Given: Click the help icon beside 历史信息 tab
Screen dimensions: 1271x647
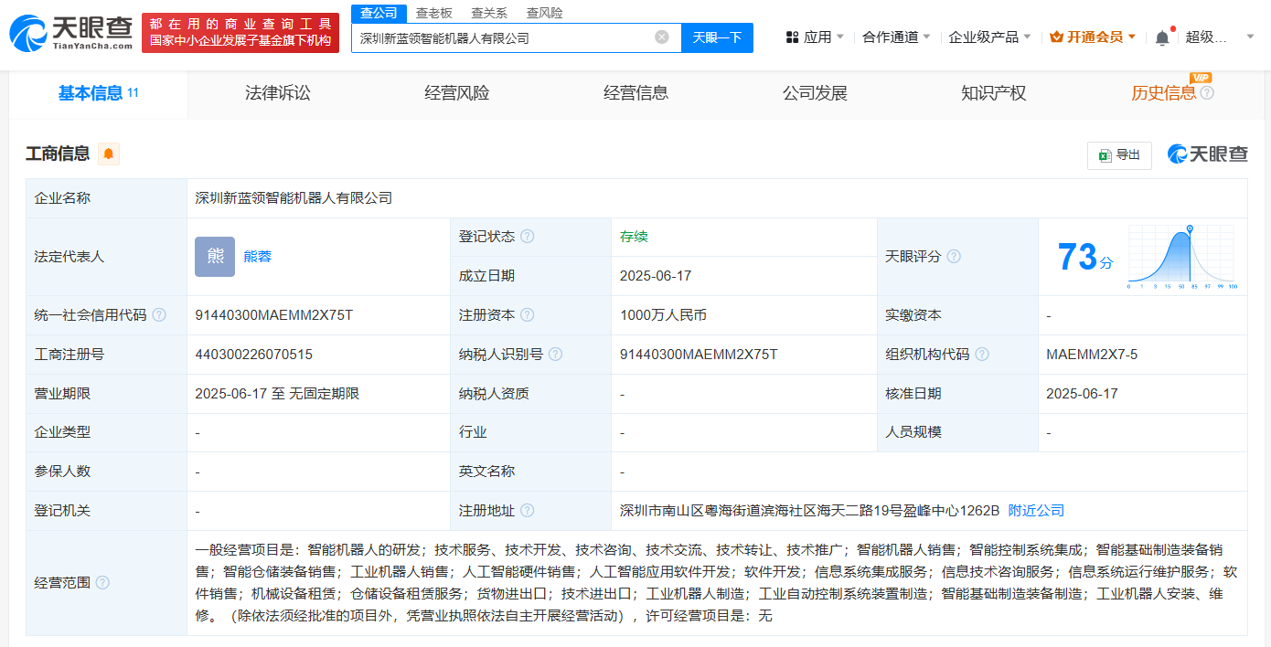Looking at the screenshot, I should [x=1207, y=93].
